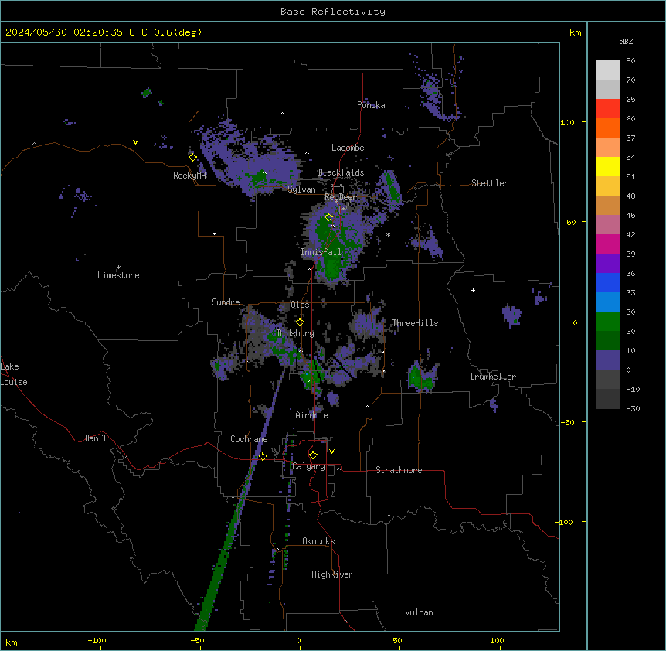Click the Lake Louise label

(x=14, y=374)
